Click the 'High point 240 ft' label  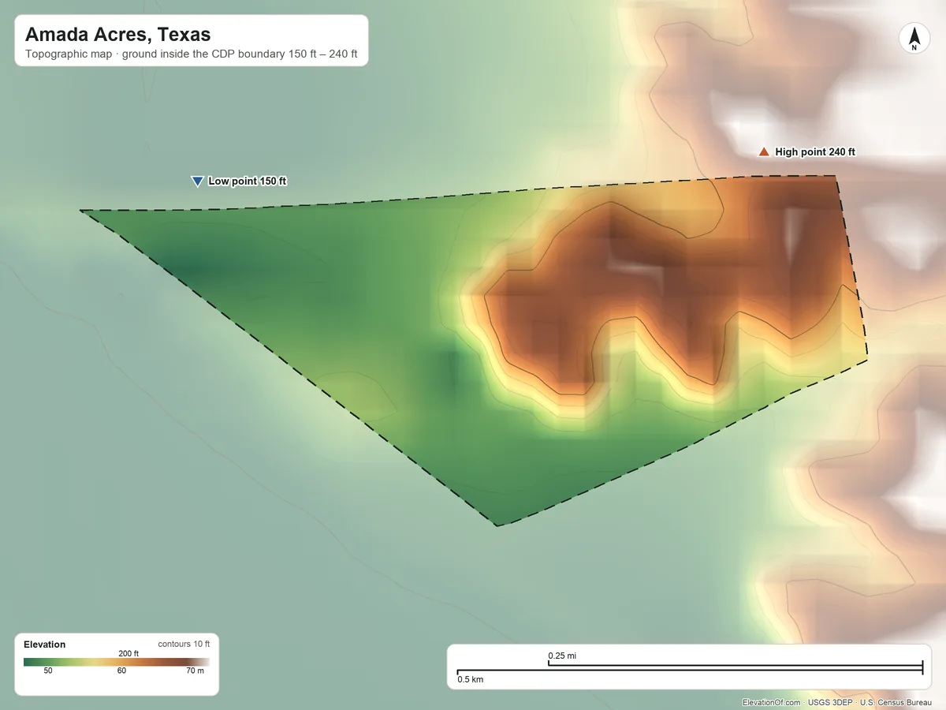[x=815, y=152]
